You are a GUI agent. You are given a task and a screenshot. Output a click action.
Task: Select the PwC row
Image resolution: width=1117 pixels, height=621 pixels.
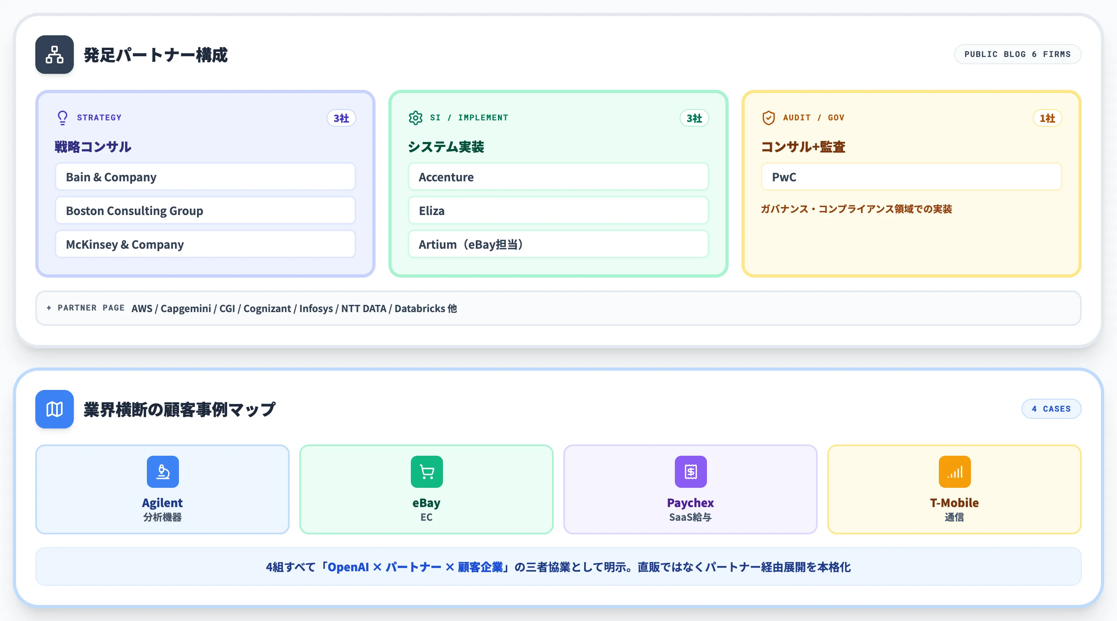[x=911, y=177]
